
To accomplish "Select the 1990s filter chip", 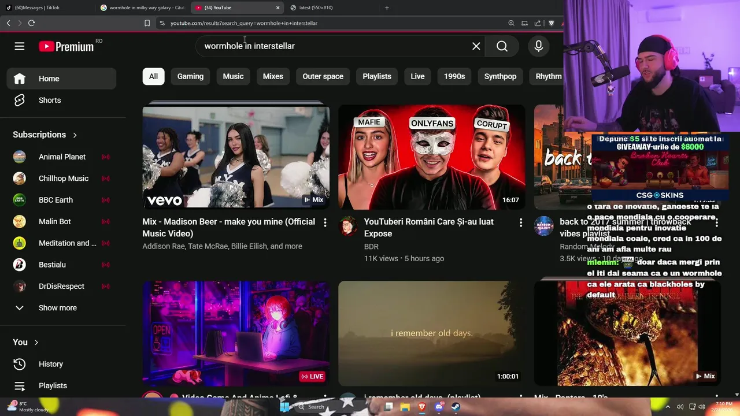I will (x=454, y=76).
